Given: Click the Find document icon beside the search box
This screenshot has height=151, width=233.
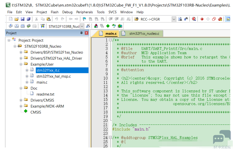Looking at the screenshot, I should tap(180, 19).
